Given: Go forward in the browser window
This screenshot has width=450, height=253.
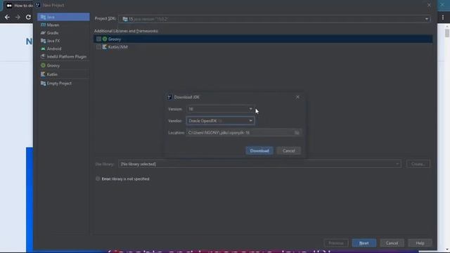Looking at the screenshot, I should (18, 17).
